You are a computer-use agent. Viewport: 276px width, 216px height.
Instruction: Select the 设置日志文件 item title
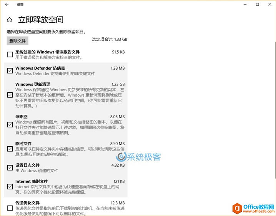[x=27, y=165]
